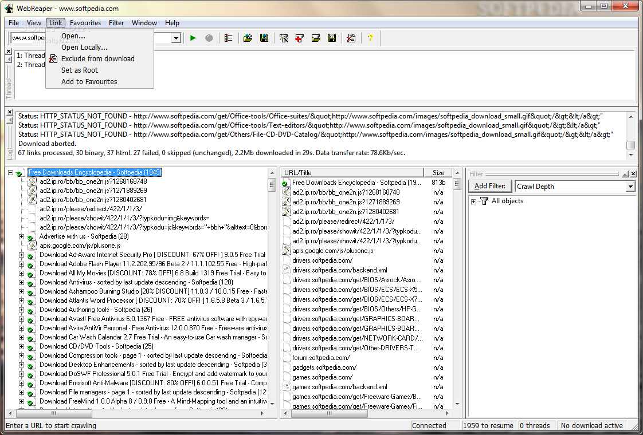643x435 pixels.
Task: Expand the Download CD/DVD Tools node
Action: pos(21,346)
